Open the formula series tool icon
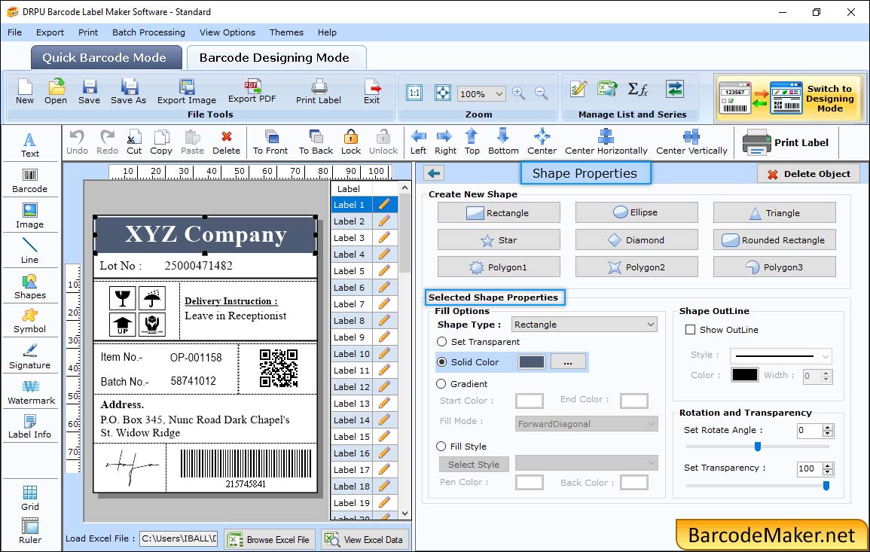 point(637,89)
